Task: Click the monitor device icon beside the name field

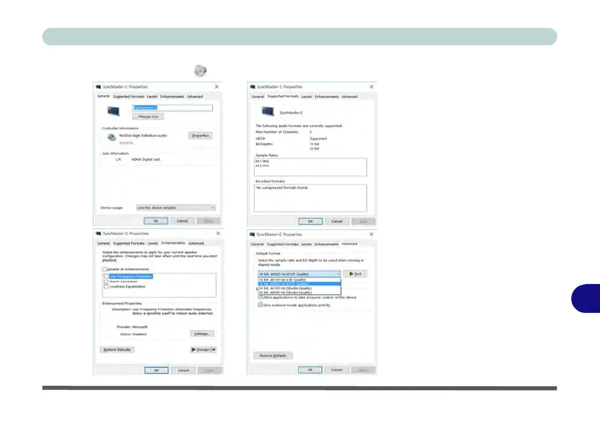Action: (113, 111)
